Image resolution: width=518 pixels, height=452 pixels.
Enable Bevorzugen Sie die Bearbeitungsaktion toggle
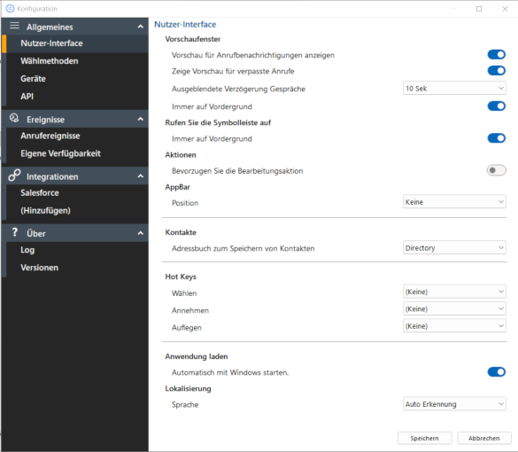pos(496,170)
